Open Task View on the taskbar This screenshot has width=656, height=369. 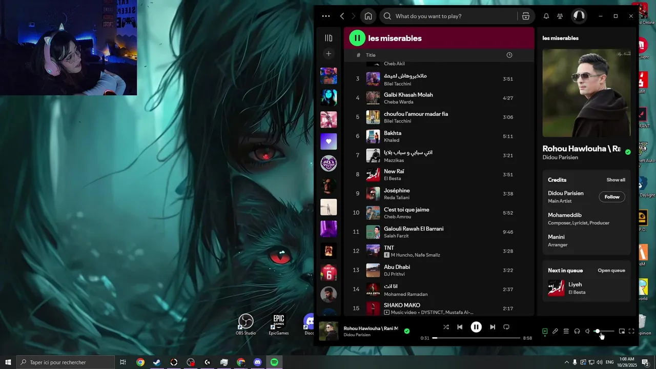123,362
